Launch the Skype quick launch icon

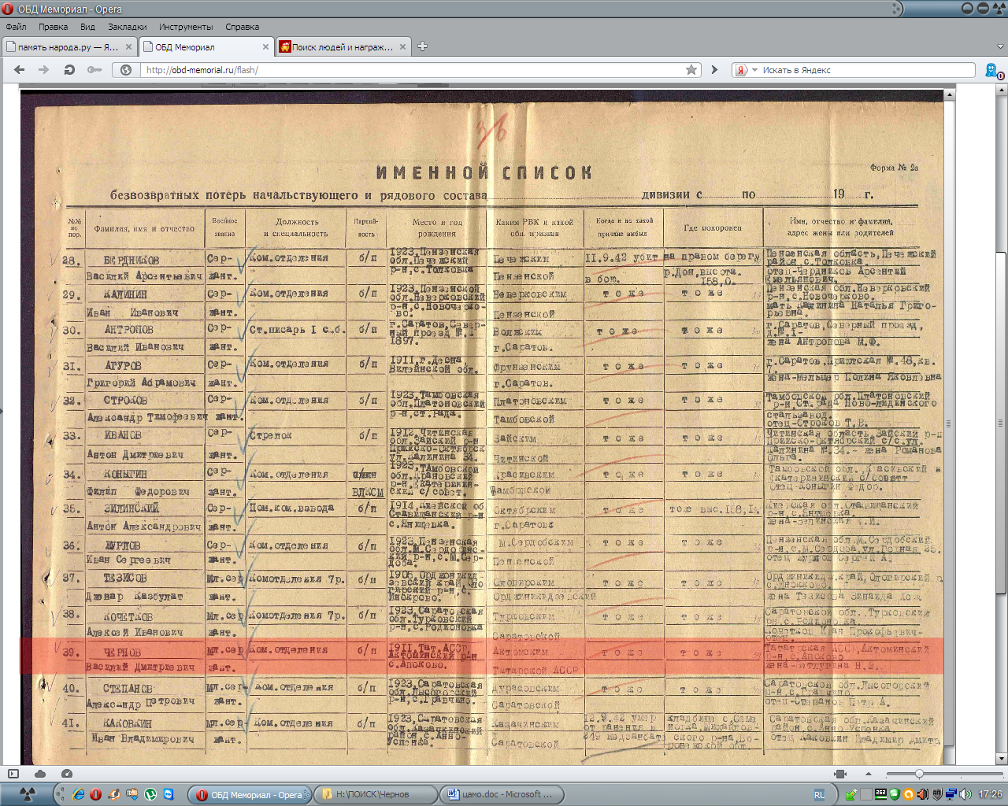click(169, 794)
